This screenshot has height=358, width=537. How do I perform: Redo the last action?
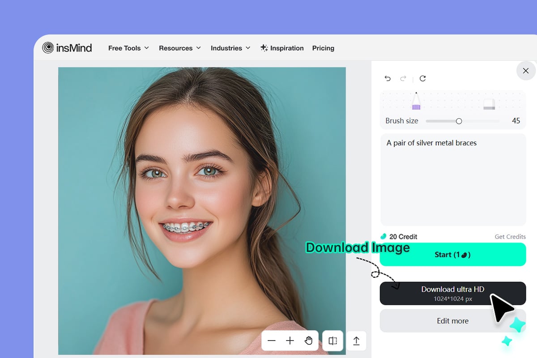(403, 78)
